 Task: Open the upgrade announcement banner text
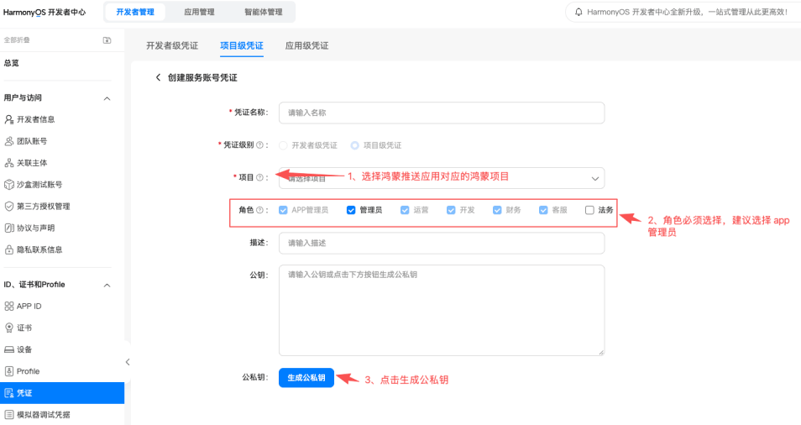(688, 12)
